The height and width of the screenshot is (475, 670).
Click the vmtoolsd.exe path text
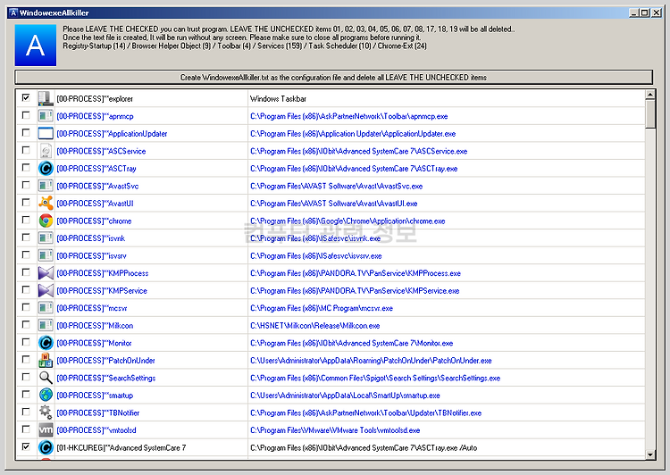335,430
